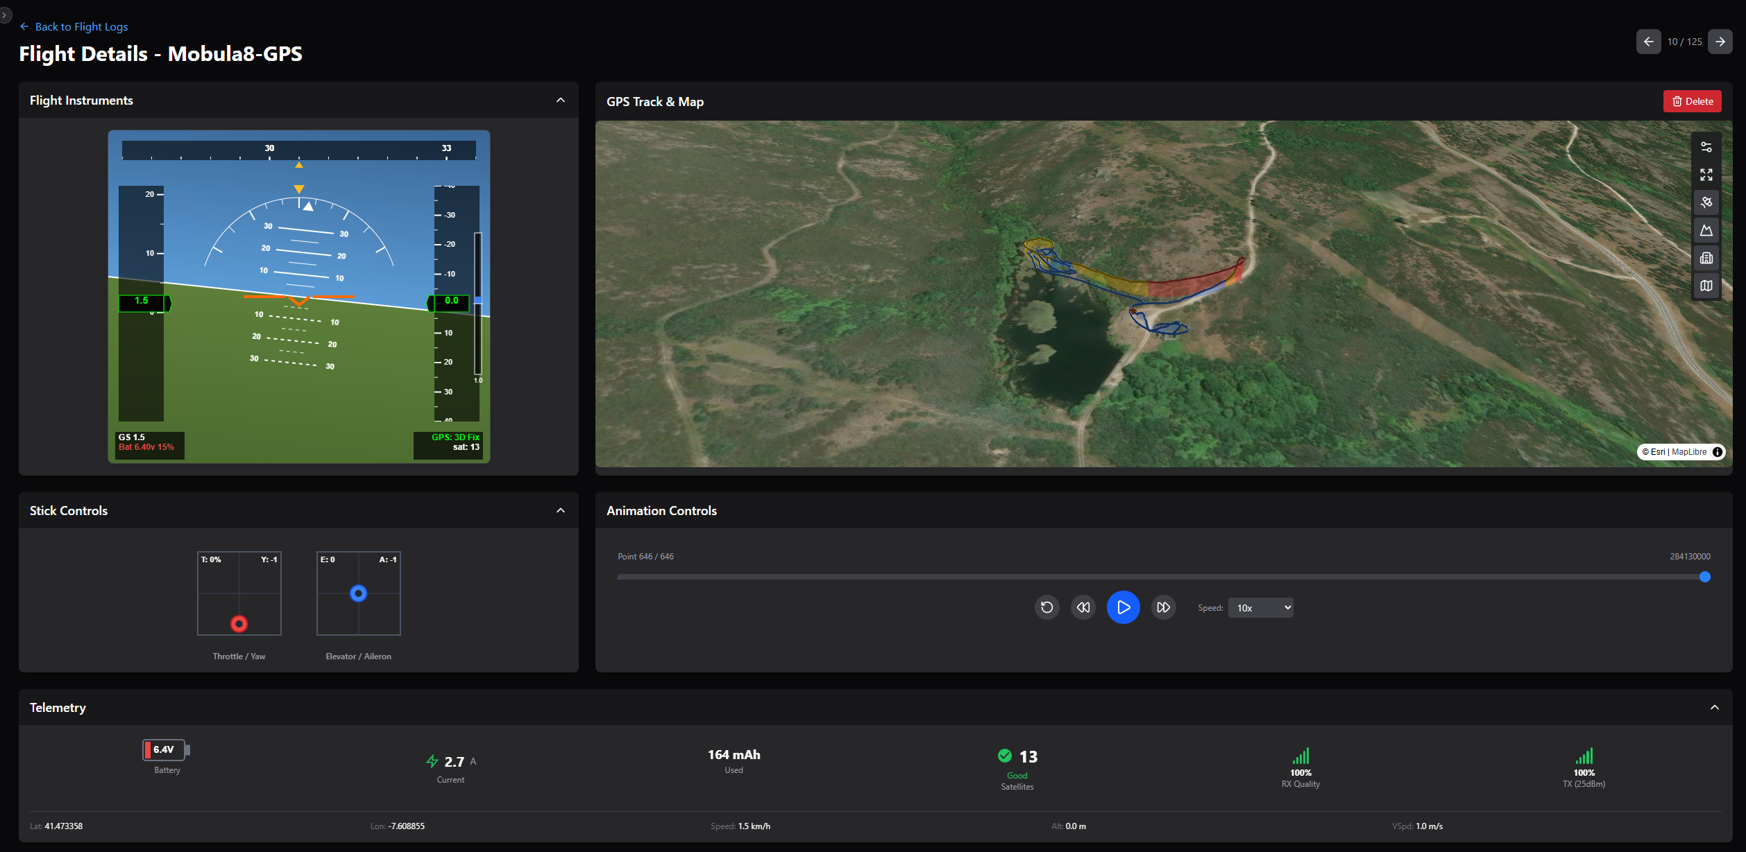The height and width of the screenshot is (852, 1746).
Task: Click the heading compass tape
Action: [x=298, y=150]
